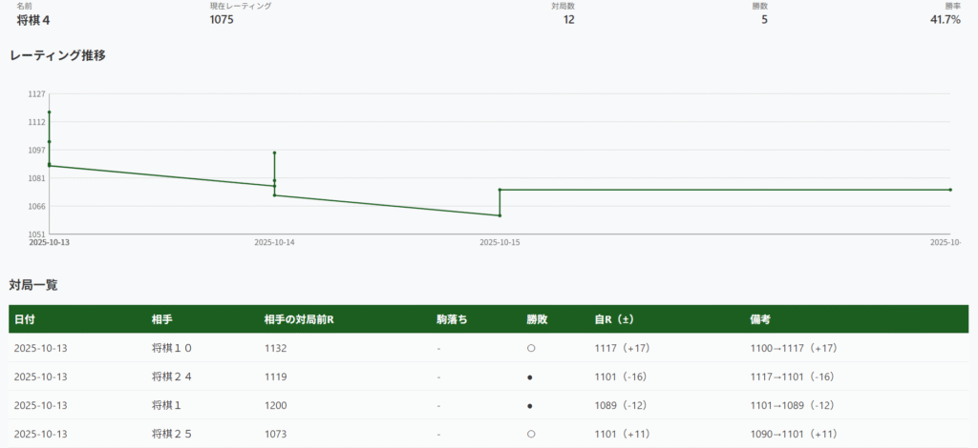Click the win circle in the 将棋２５ row

[x=530, y=434]
